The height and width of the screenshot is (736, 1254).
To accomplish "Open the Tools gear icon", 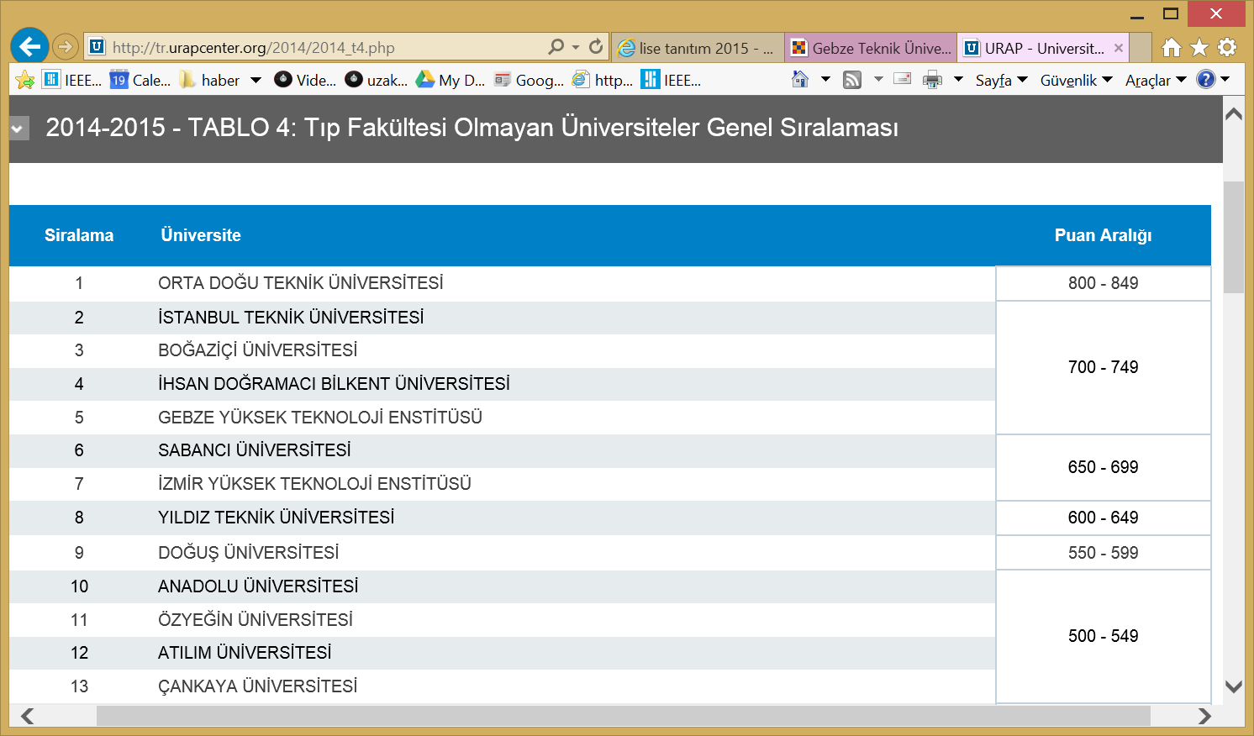I will pyautogui.click(x=1227, y=48).
